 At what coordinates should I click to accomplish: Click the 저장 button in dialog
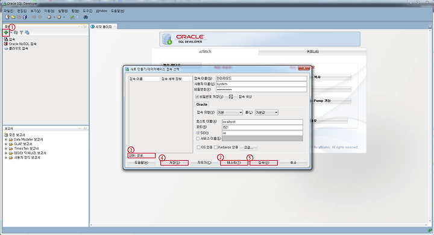174,163
